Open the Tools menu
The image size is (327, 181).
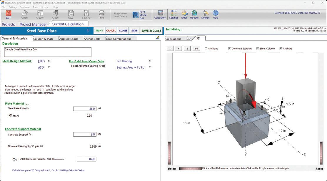click(36, 7)
